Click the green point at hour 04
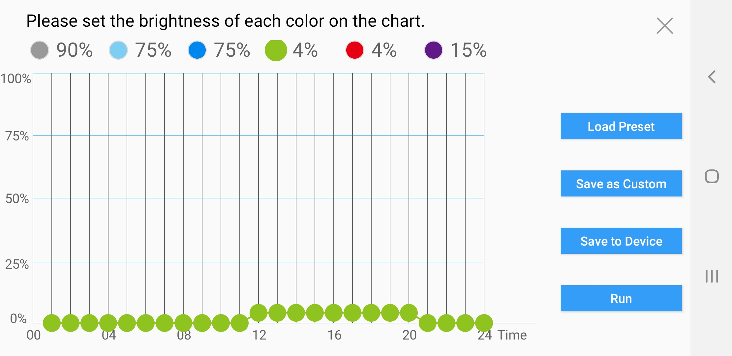Image resolution: width=732 pixels, height=356 pixels. pyautogui.click(x=108, y=323)
